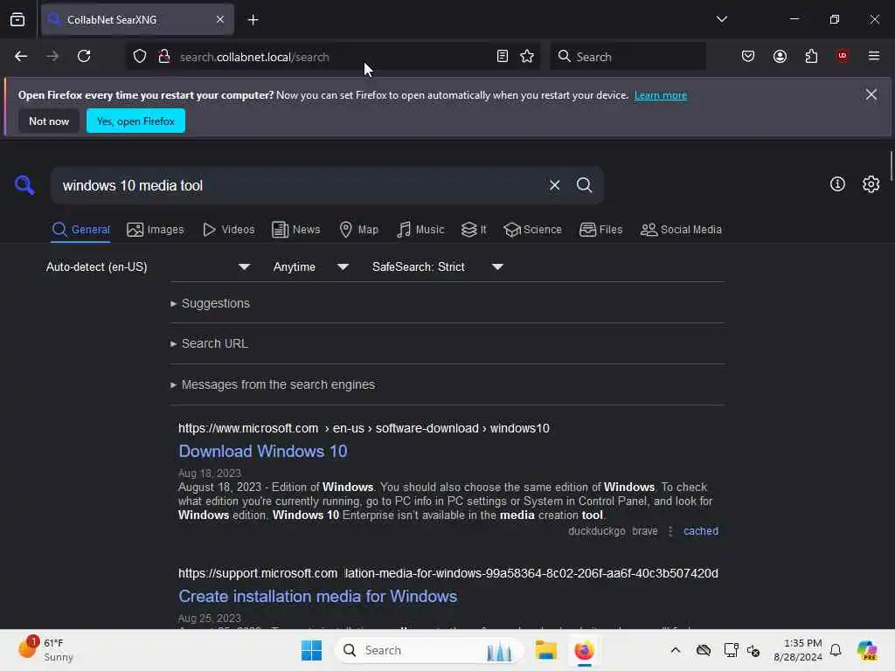The width and height of the screenshot is (895, 671).
Task: Switch to the Social Media tab
Action: 681,230
